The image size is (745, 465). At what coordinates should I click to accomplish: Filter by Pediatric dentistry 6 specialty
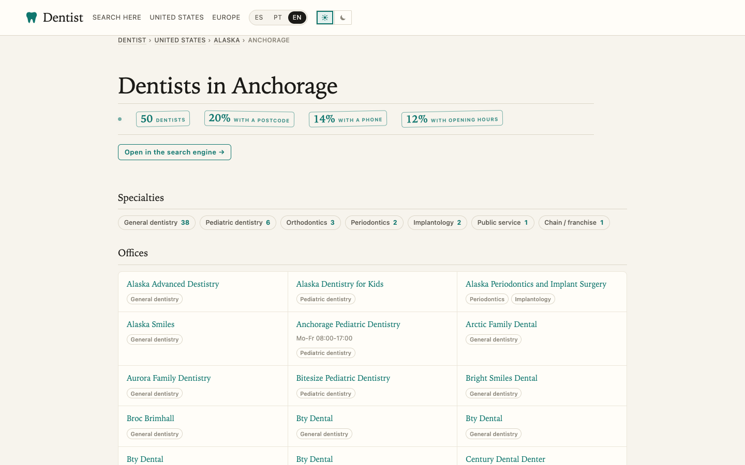[x=238, y=223]
